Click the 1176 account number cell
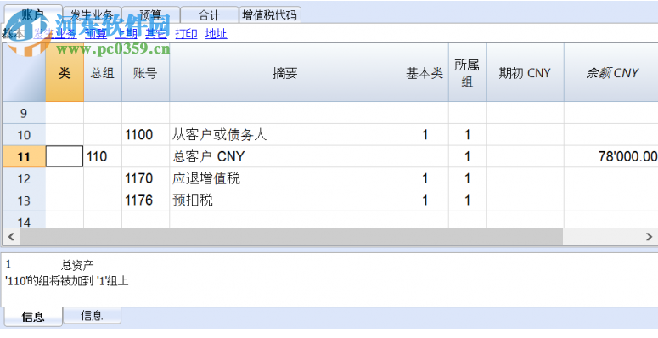The width and height of the screenshot is (658, 338). click(146, 200)
